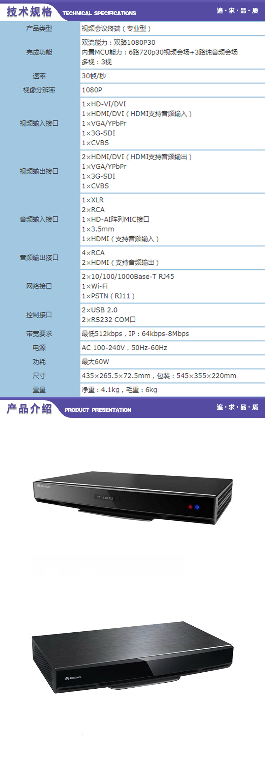
Task: Click the IP address display on device
Action: click(x=105, y=498)
